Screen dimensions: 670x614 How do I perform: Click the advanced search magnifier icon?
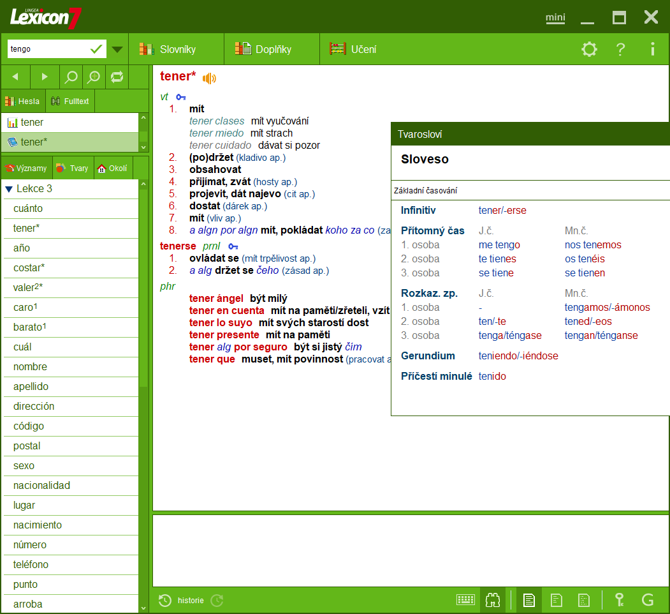tap(94, 77)
